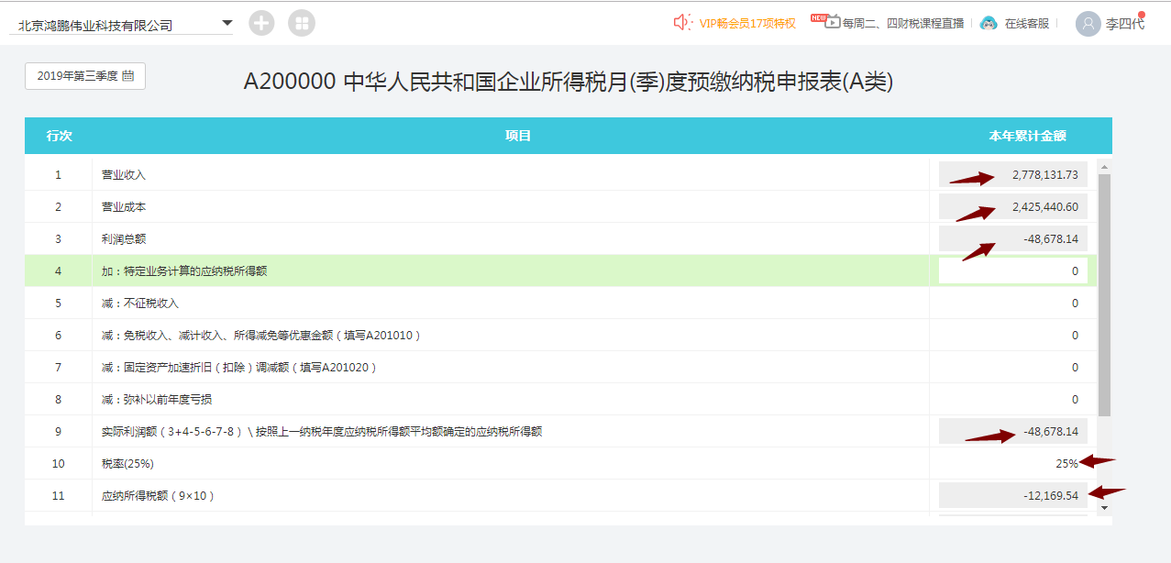This screenshot has height=563, width=1171.
Task: Click the VIP speaker announcement icon
Action: tap(682, 23)
